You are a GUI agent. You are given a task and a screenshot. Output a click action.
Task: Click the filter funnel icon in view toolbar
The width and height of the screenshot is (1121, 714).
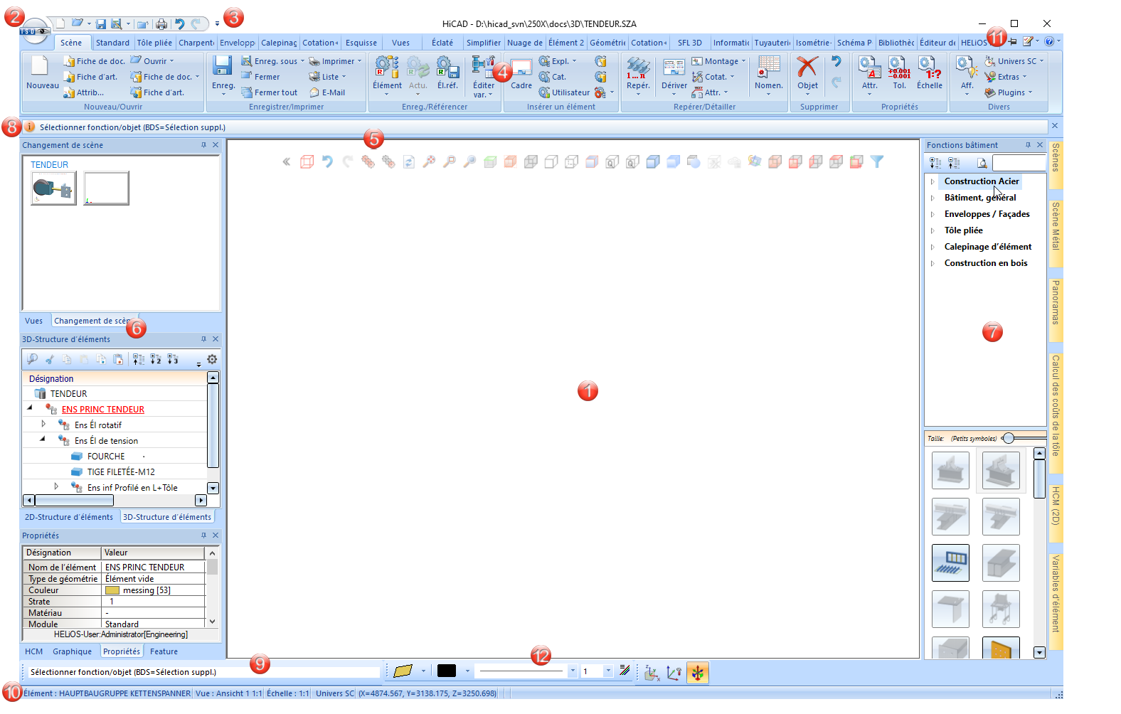tap(877, 162)
